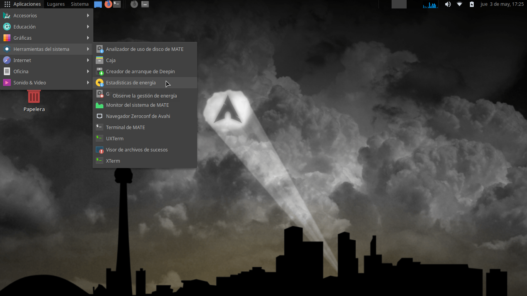Click the disk icon of the item hidden by the tooltip
The width and height of the screenshot is (527, 296).
pos(100,94)
